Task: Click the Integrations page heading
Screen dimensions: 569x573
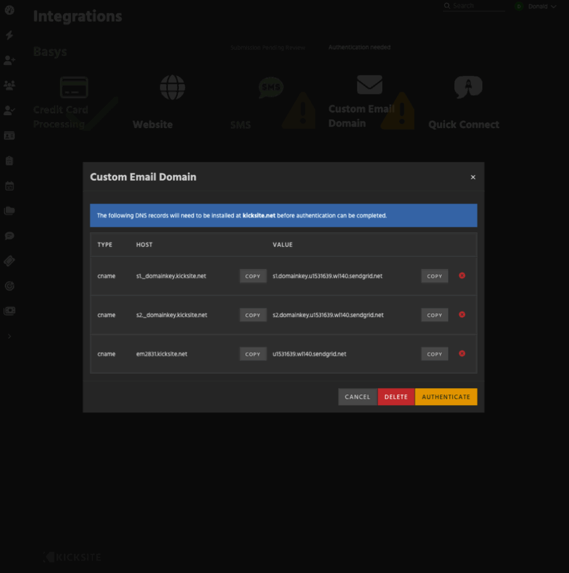Action: [77, 16]
